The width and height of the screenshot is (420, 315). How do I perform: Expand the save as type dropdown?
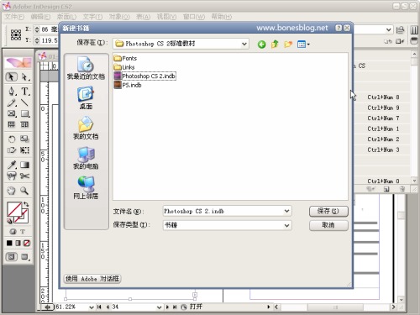coord(286,225)
